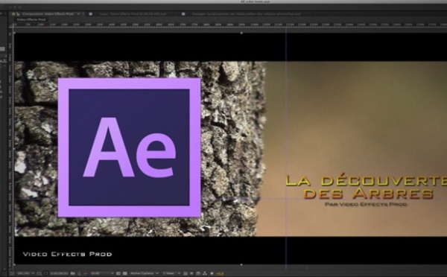Image resolution: width=447 pixels, height=277 pixels.
Task: Open the composition flowchart icon
Action: pos(205,273)
